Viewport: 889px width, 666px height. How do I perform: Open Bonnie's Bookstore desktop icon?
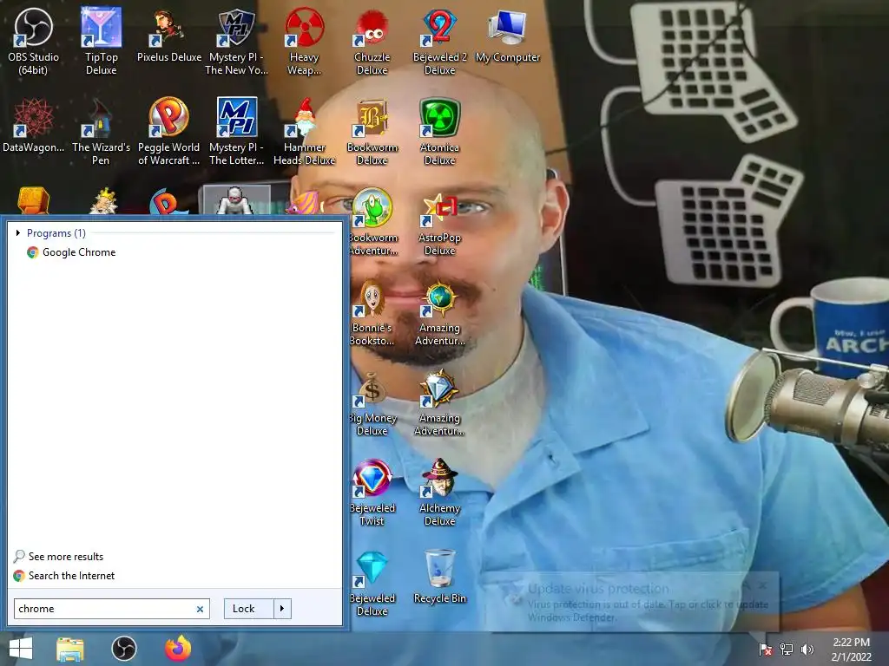(372, 312)
